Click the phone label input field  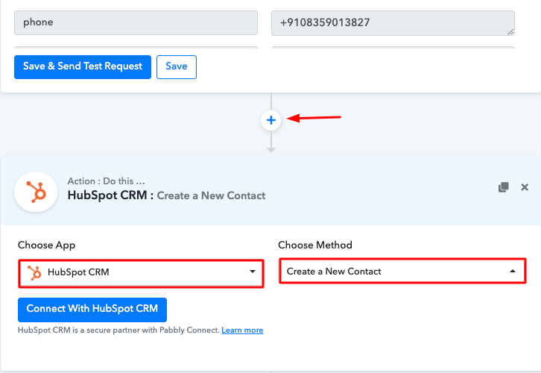point(136,22)
